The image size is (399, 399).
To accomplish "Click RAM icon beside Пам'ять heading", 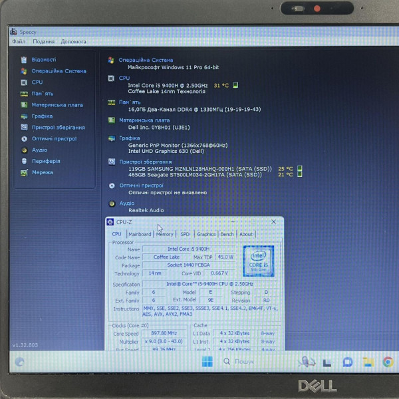I will tap(112, 102).
